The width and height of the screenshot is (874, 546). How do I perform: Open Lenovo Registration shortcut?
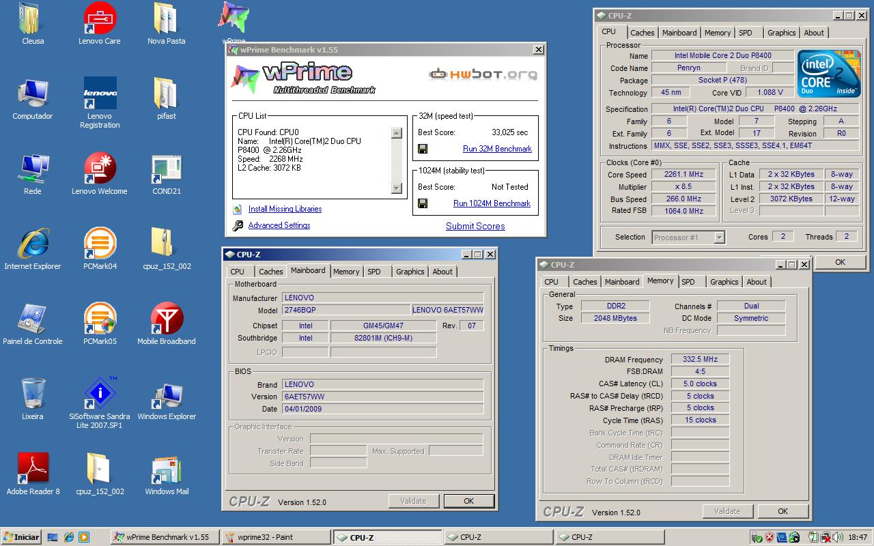[x=100, y=94]
